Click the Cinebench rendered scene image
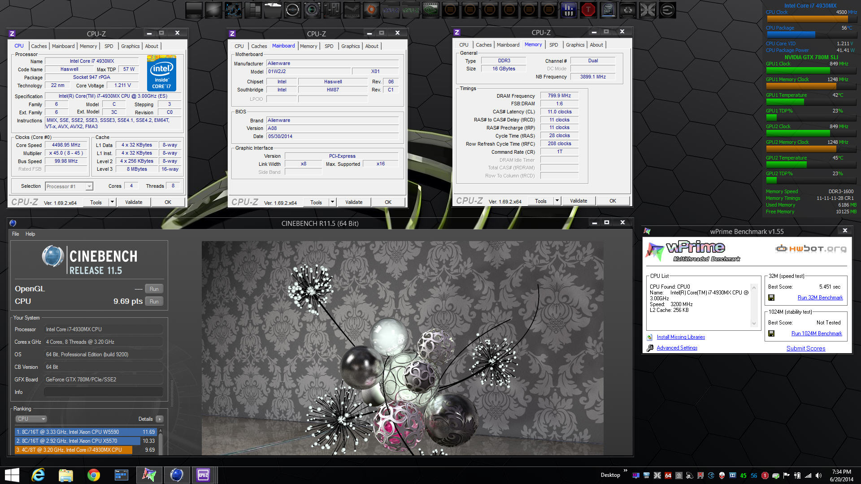 tap(402, 348)
